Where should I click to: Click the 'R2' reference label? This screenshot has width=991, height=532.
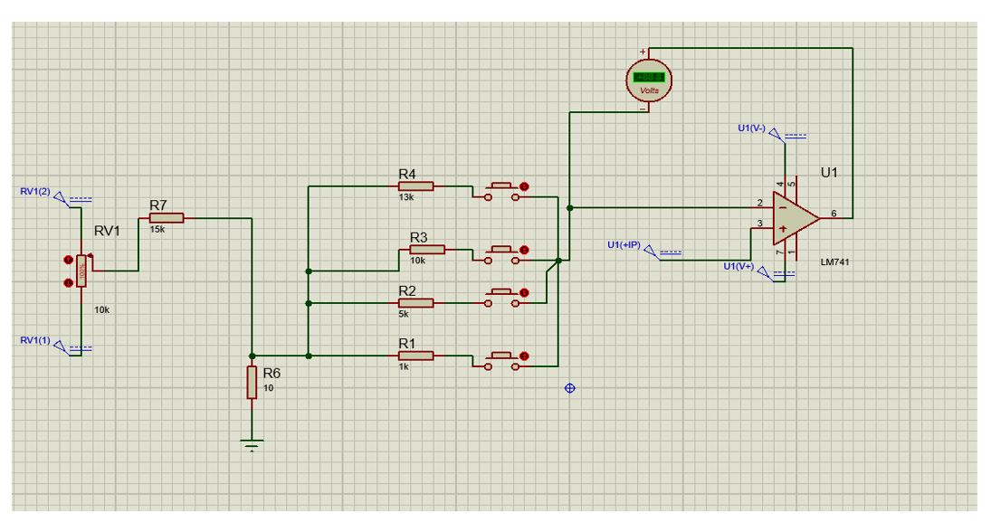pos(407,290)
